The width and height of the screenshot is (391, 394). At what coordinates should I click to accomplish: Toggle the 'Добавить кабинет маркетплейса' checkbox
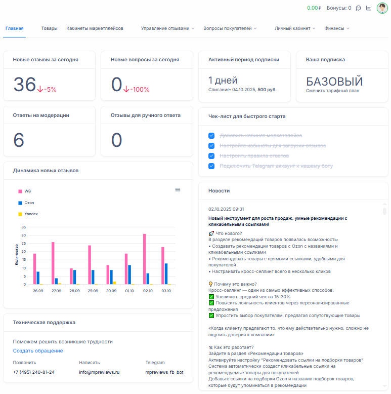pos(211,136)
